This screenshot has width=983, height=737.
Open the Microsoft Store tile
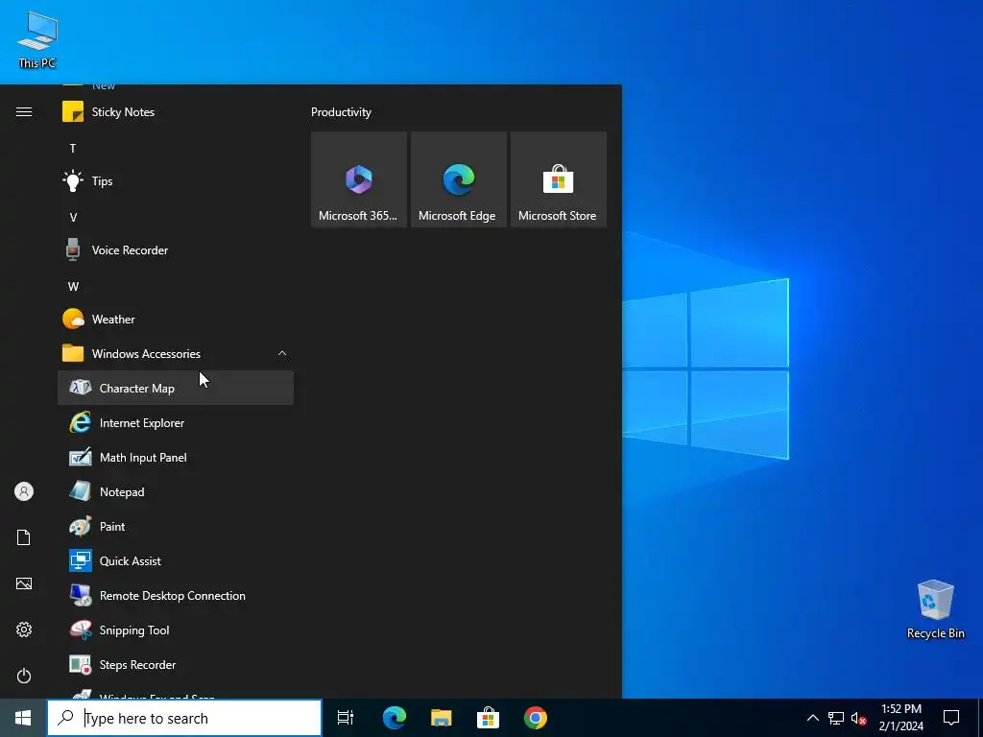559,179
